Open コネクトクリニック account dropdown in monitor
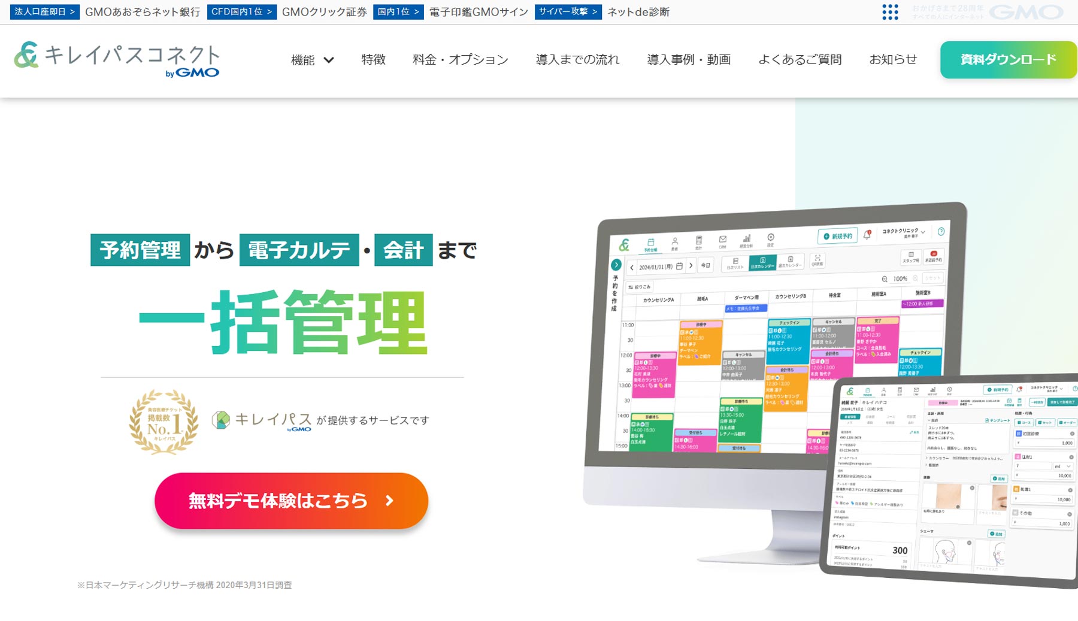1078x621 pixels. [903, 232]
